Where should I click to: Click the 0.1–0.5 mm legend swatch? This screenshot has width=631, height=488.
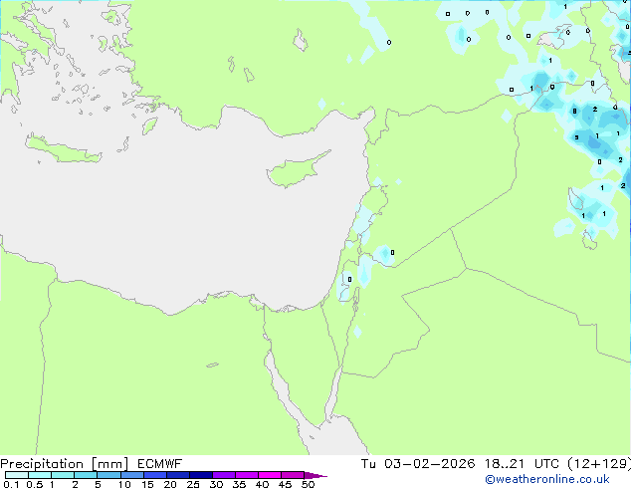pyautogui.click(x=17, y=475)
